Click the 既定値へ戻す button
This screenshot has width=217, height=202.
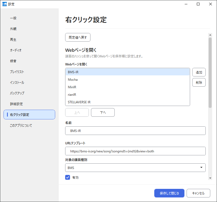point(78,37)
